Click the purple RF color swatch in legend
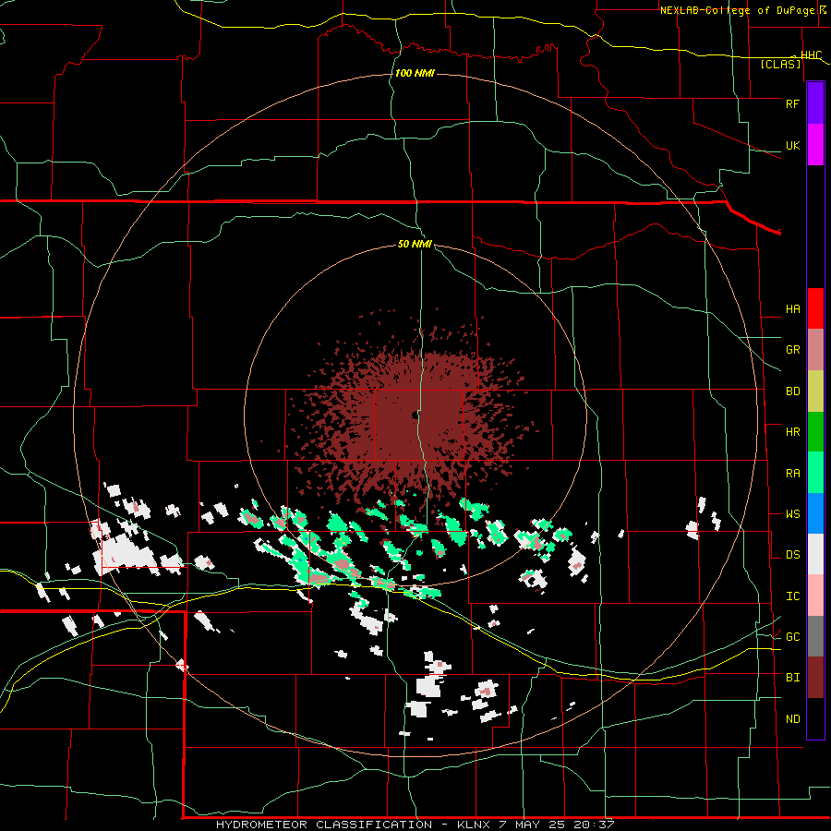This screenshot has height=831, width=831. point(815,103)
